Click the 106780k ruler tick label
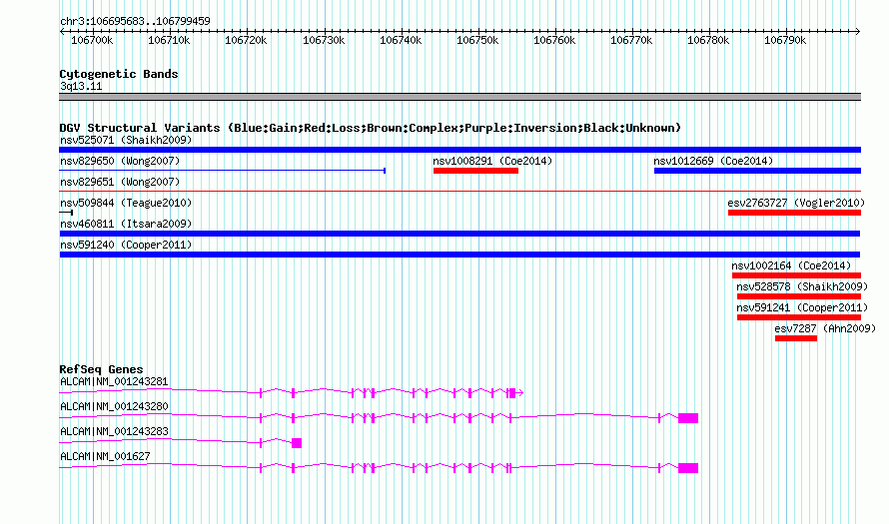The height and width of the screenshot is (524, 889). pos(709,40)
